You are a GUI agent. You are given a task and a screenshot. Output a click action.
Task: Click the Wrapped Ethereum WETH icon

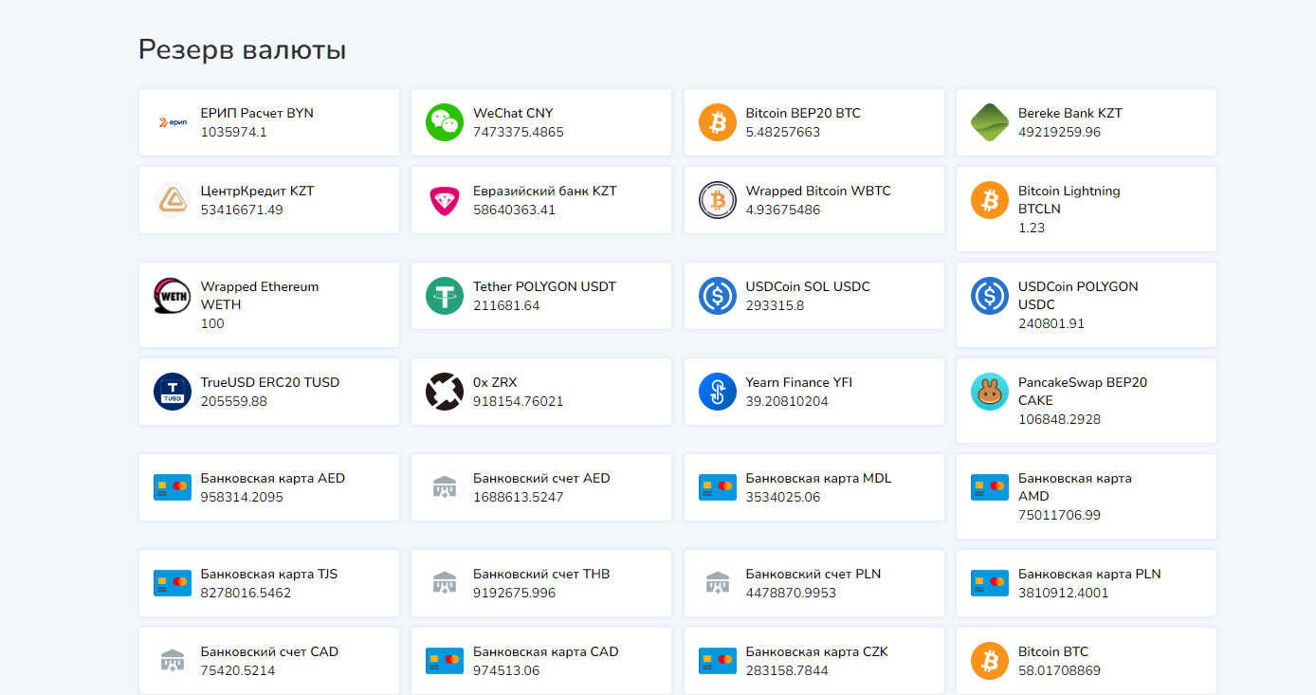tap(173, 296)
